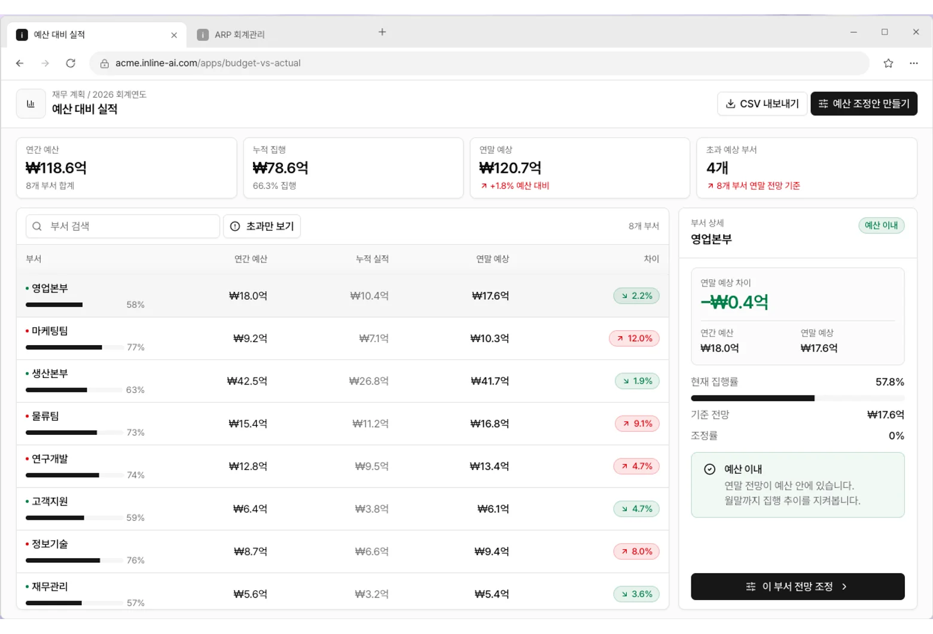Click browser forward arrow
This screenshot has width=933, height=634.
click(x=45, y=63)
